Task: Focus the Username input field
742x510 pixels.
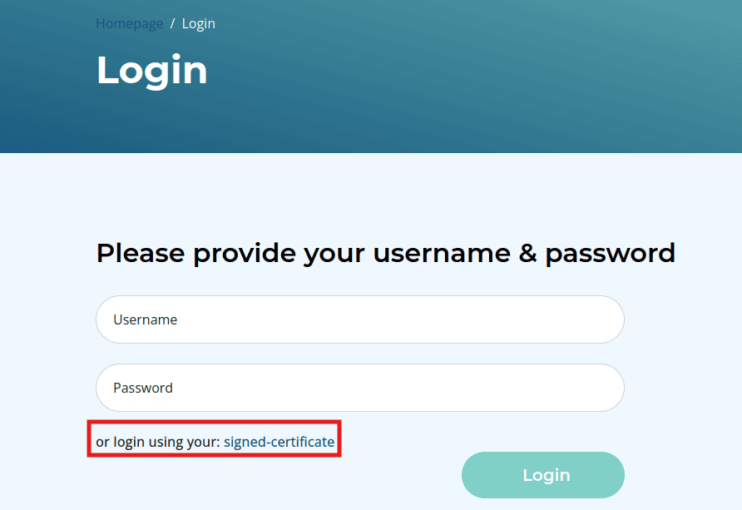Action: (x=359, y=319)
